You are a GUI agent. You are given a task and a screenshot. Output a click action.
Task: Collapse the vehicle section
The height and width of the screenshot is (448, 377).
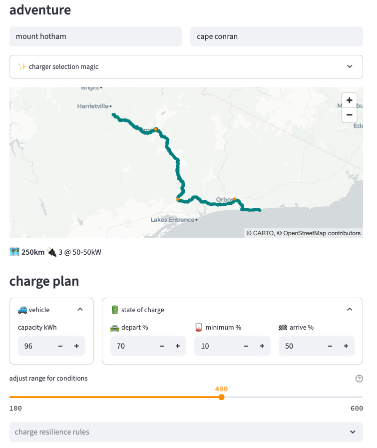tap(80, 310)
